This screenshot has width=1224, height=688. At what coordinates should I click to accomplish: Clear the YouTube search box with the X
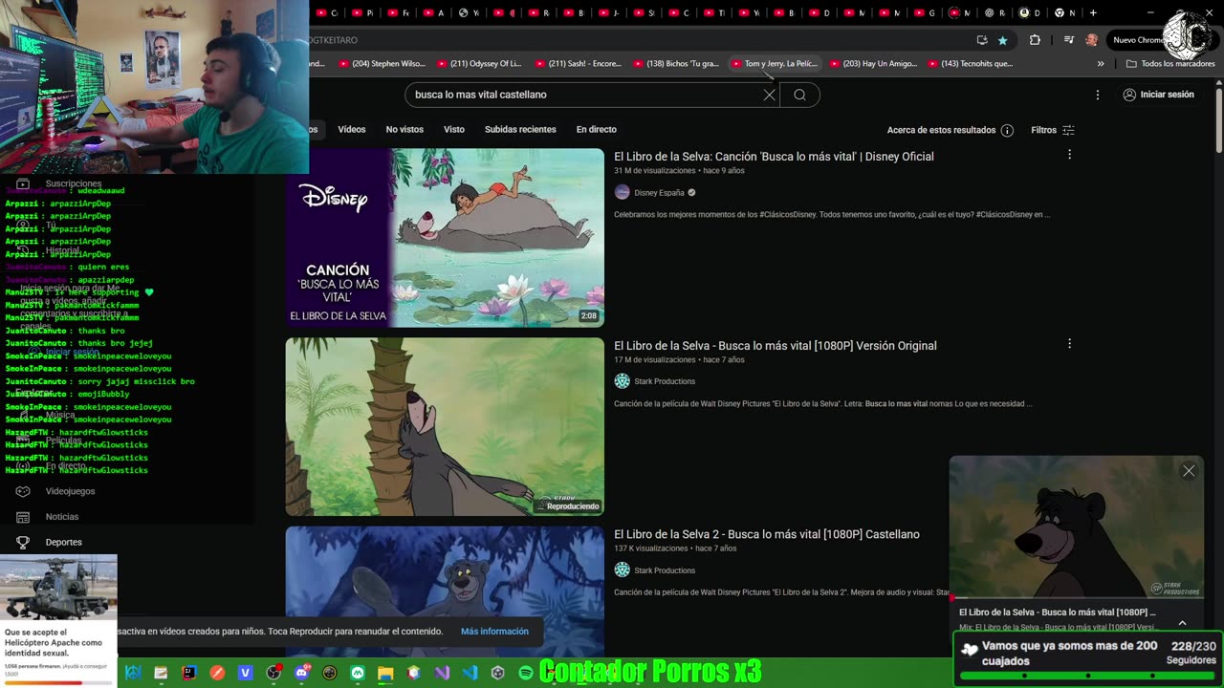point(769,95)
